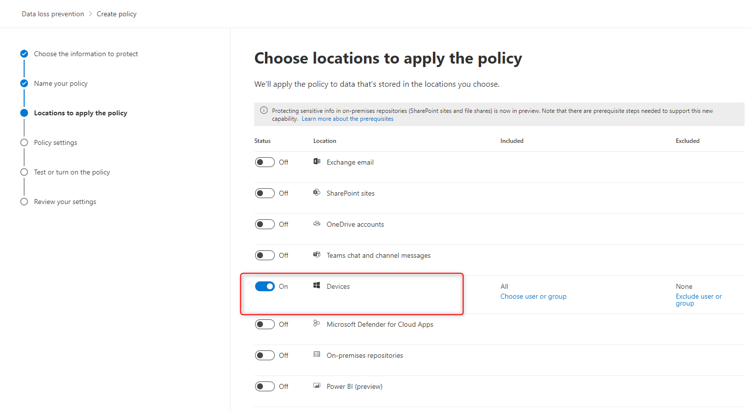Click Choose user or group link

(533, 296)
